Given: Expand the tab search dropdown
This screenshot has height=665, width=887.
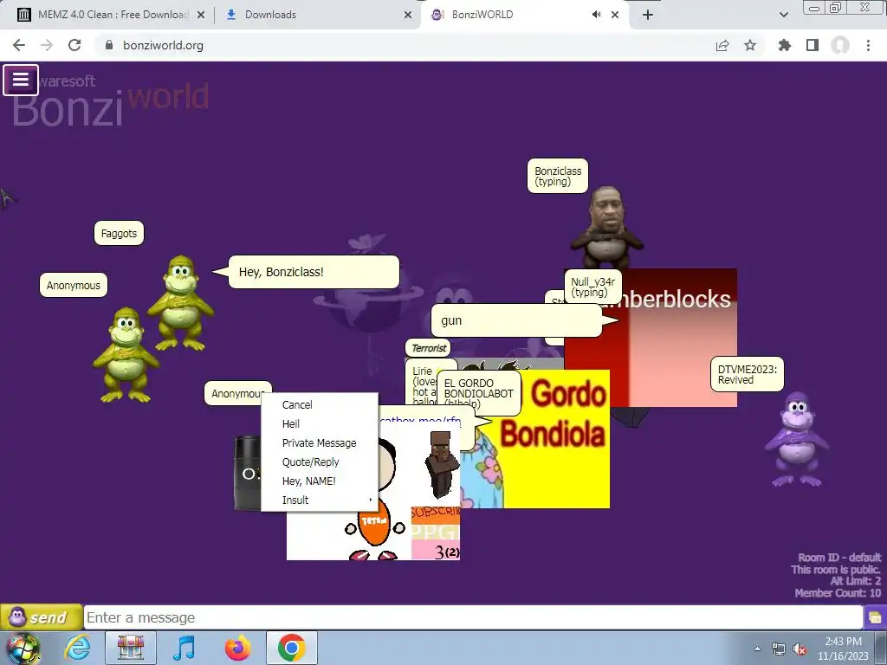Looking at the screenshot, I should click(784, 15).
